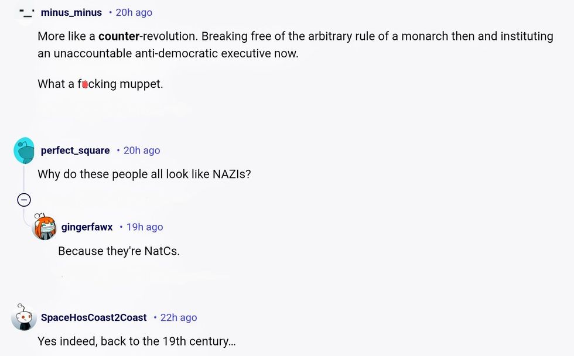Click the "What a f*cking muppet." line
This screenshot has width=574, height=356.
coord(100,84)
